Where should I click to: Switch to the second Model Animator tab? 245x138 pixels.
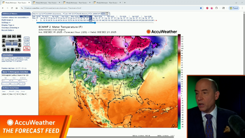point(42,2)
